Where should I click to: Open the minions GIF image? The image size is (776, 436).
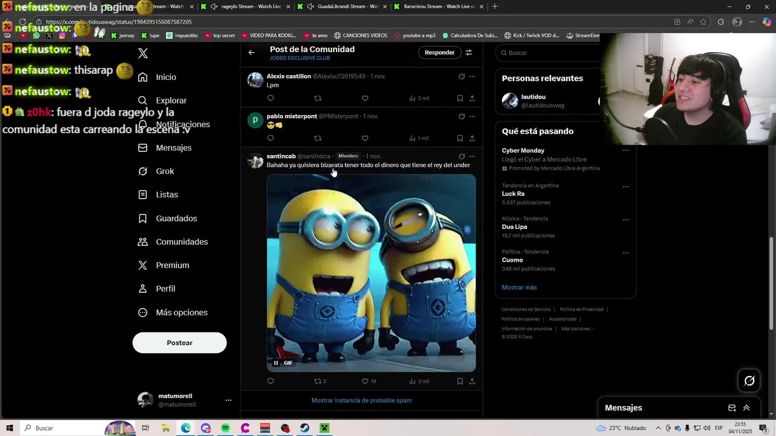point(371,272)
